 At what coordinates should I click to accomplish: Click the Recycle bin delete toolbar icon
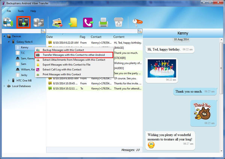(x=118, y=22)
